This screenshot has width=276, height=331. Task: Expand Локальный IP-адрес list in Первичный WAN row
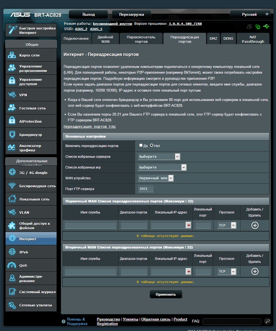(x=188, y=225)
